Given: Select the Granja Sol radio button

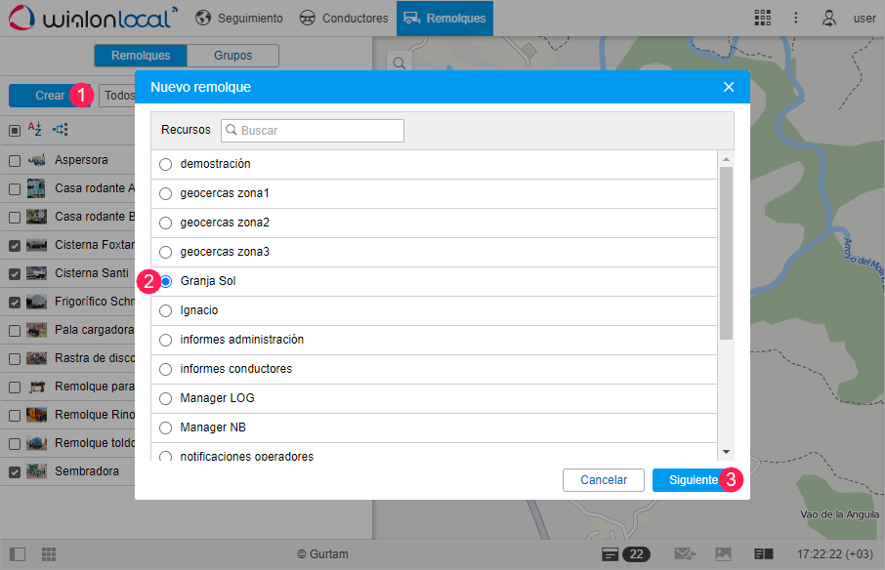Looking at the screenshot, I should point(166,281).
